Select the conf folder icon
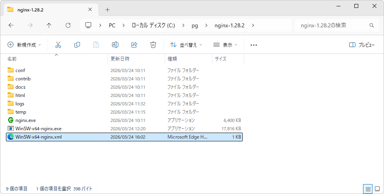The height and width of the screenshot is (194, 384). pos(11,70)
